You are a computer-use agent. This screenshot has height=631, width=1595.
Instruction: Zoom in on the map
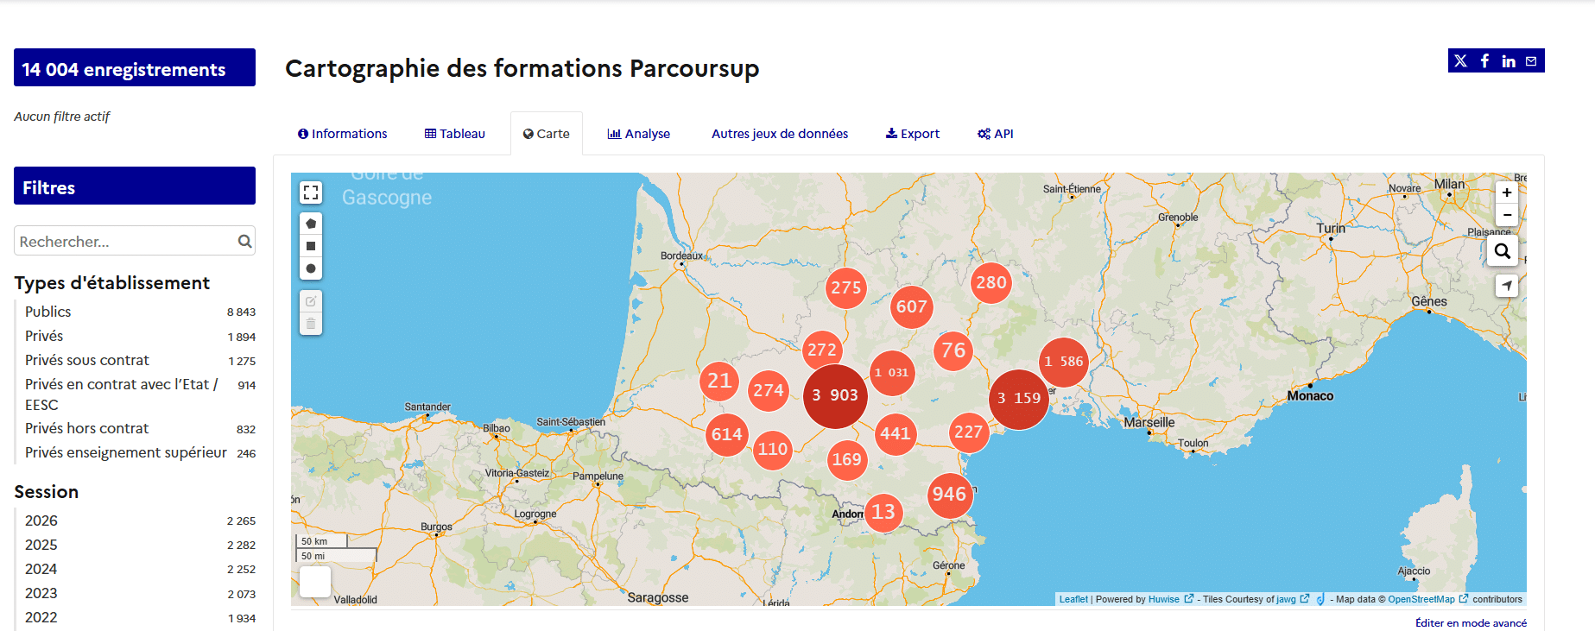[x=1507, y=192]
